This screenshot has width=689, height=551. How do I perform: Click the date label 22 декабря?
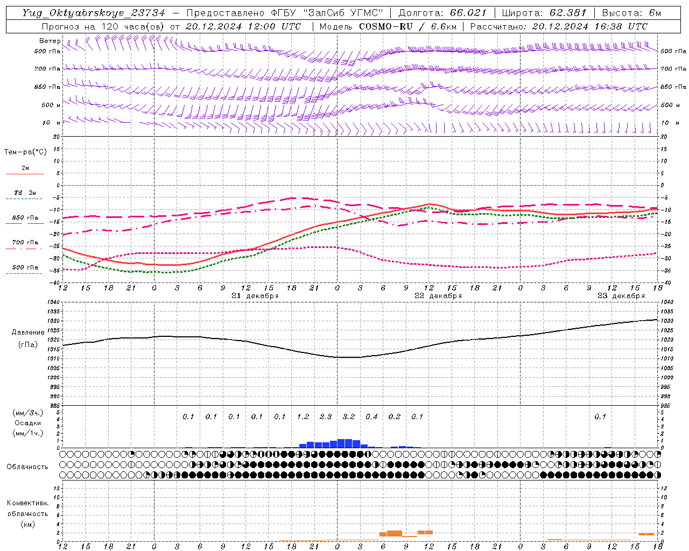[x=438, y=296]
